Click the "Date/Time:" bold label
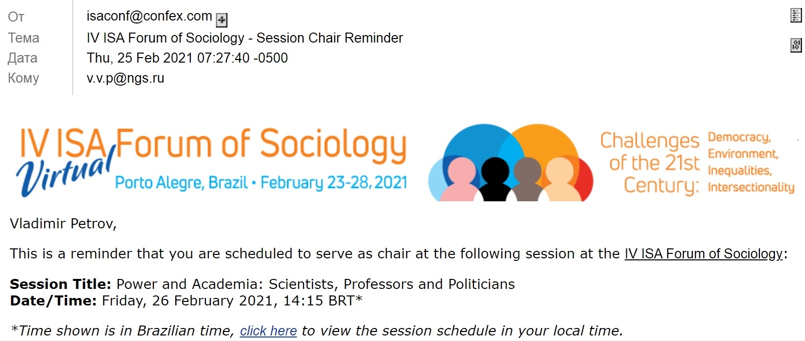 (x=53, y=301)
